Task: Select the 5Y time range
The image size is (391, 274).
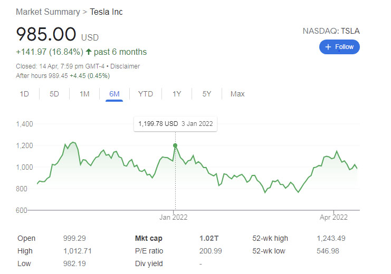Action: tap(207, 94)
